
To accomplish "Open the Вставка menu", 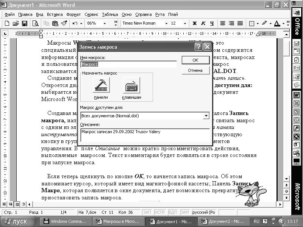I will [55, 14].
